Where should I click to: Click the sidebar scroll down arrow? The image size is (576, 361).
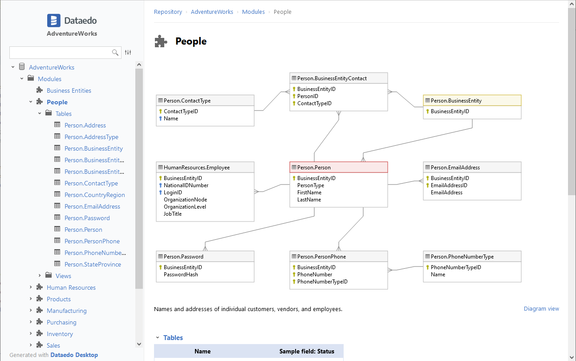(139, 344)
